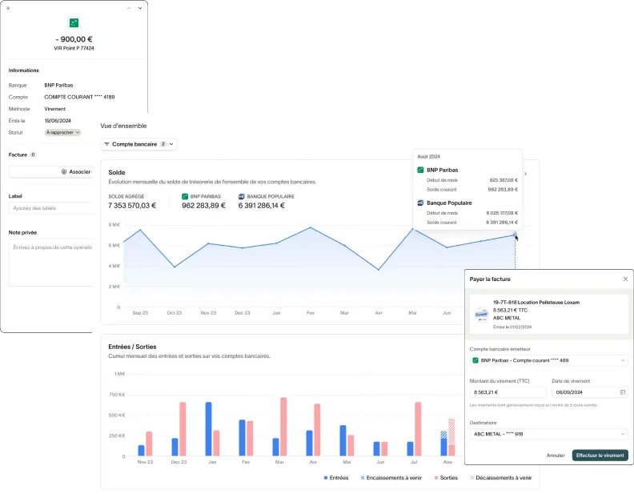Viewport: 634px width, 498px height.
Task: Open the Destinataire ABC METAL dropdown
Action: [549, 434]
